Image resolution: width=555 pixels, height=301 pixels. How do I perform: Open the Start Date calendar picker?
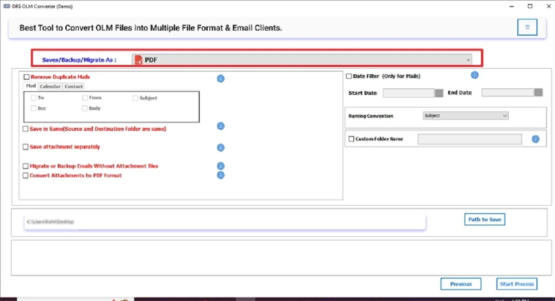(440, 92)
